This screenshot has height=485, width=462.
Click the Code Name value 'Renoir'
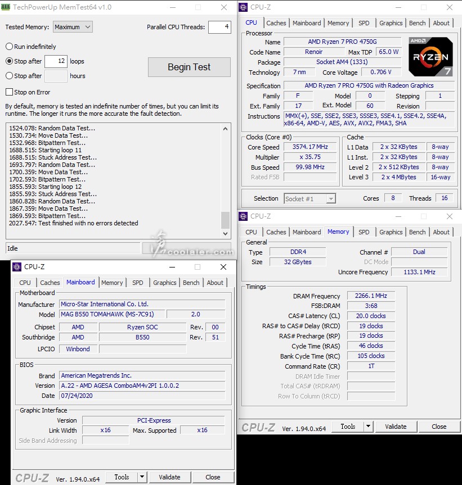[x=313, y=52]
